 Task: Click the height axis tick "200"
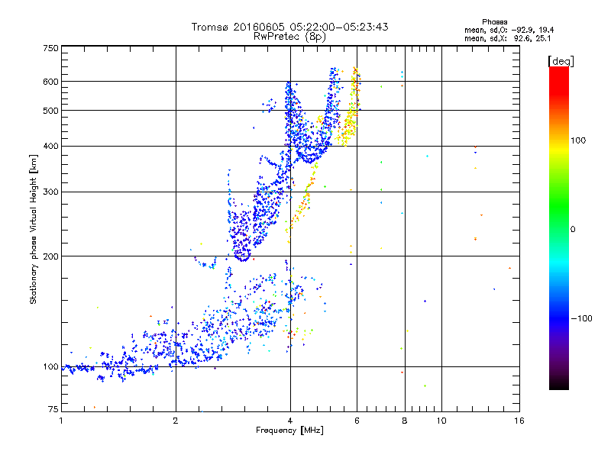tap(50, 256)
